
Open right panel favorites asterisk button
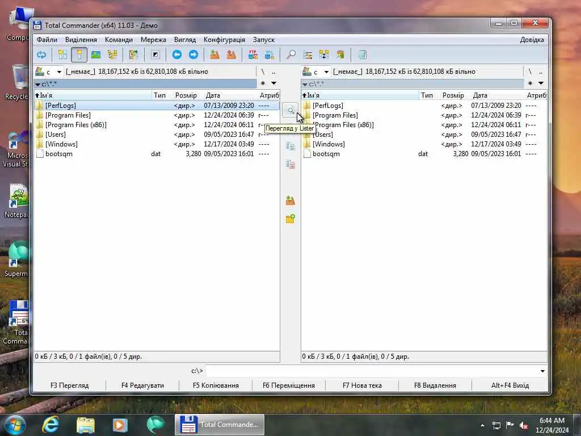(x=531, y=83)
